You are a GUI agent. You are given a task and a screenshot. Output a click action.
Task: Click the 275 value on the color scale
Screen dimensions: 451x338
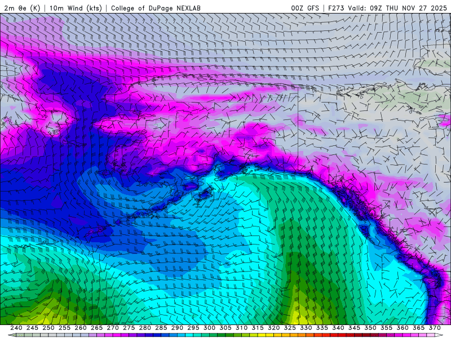pyautogui.click(x=129, y=328)
